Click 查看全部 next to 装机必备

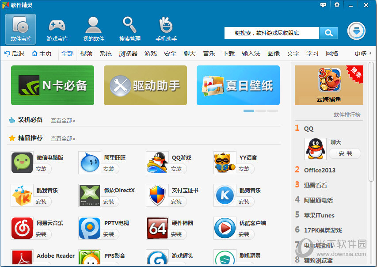pyautogui.click(x=63, y=121)
